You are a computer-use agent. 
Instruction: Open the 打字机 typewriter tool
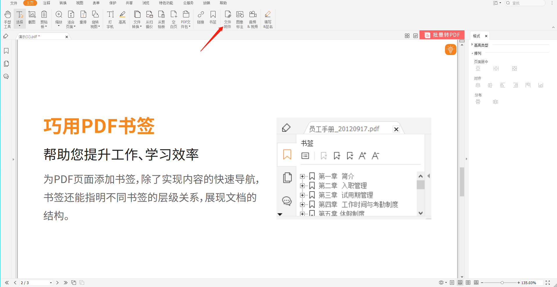(x=110, y=19)
